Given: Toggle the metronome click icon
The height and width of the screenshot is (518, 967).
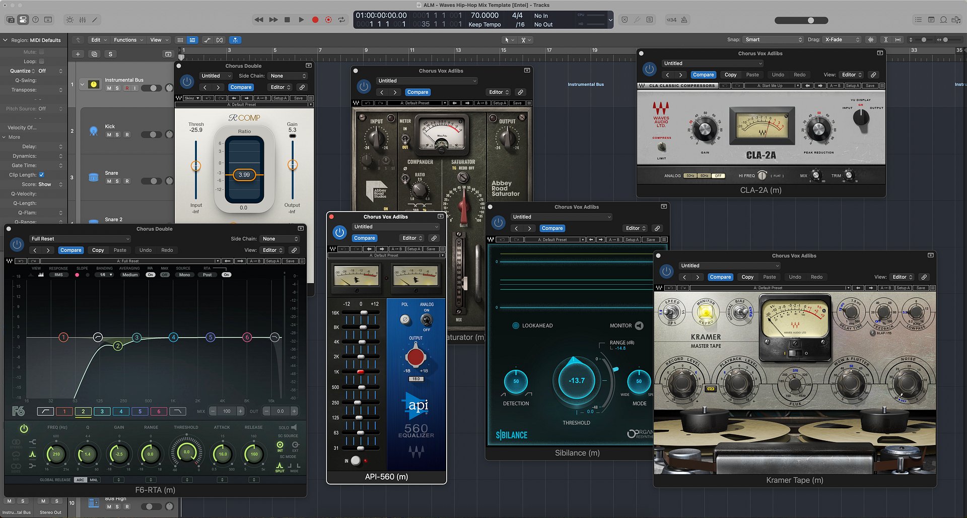Looking at the screenshot, I should [684, 20].
